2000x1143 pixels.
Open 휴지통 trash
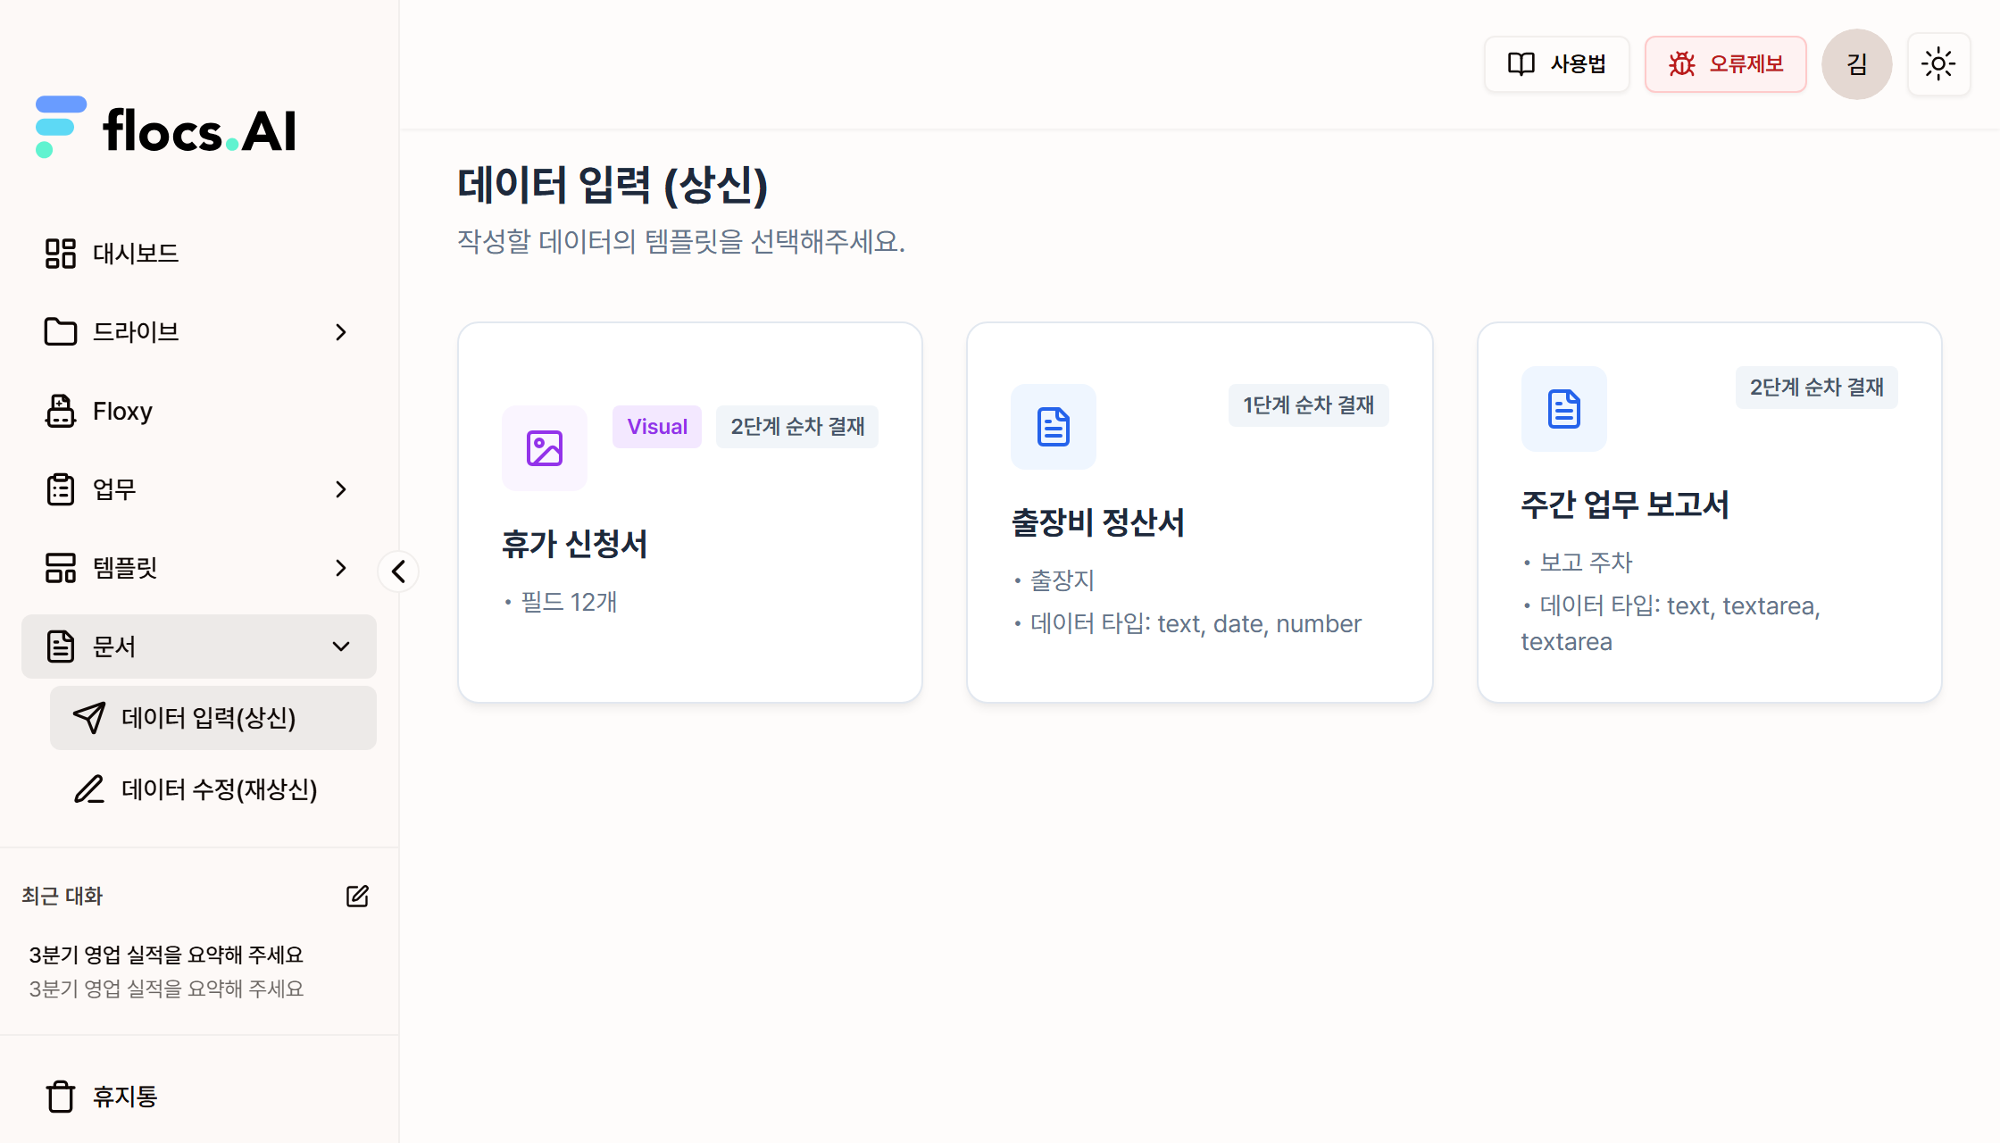coord(199,1097)
